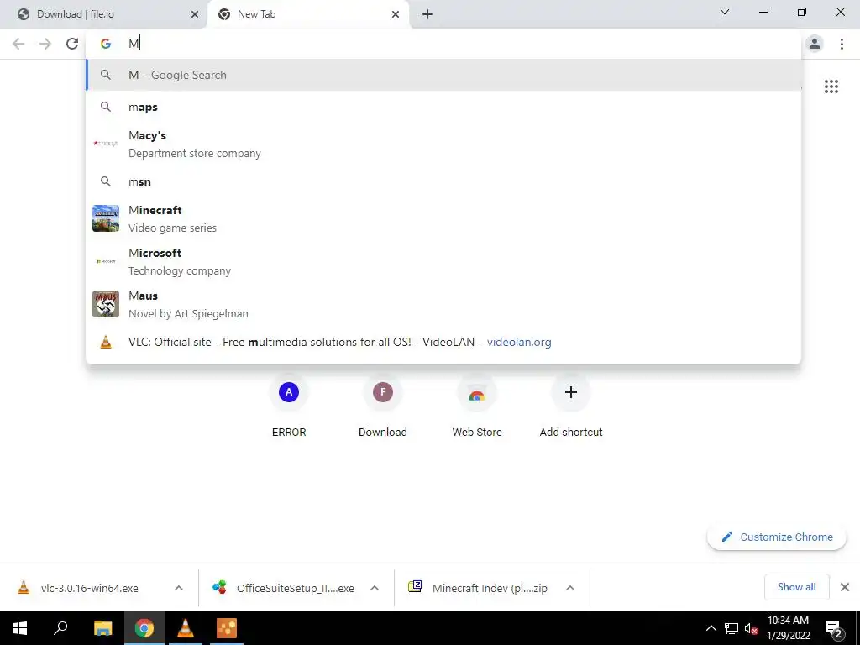Image resolution: width=860 pixels, height=645 pixels.
Task: Choose the 'msn' search suggestion
Action: [443, 181]
